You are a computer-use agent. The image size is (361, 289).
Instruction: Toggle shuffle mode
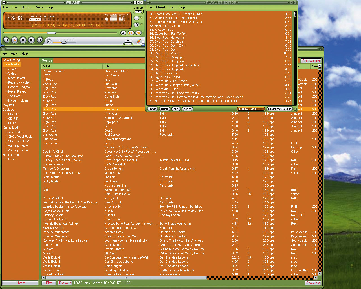[x=137, y=25]
